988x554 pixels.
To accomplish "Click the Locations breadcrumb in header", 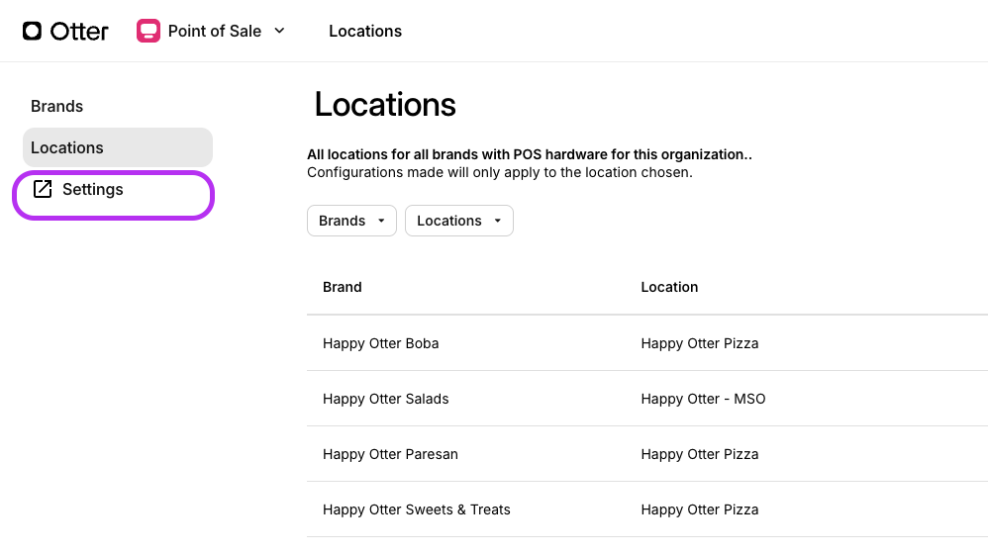I will pos(364,31).
